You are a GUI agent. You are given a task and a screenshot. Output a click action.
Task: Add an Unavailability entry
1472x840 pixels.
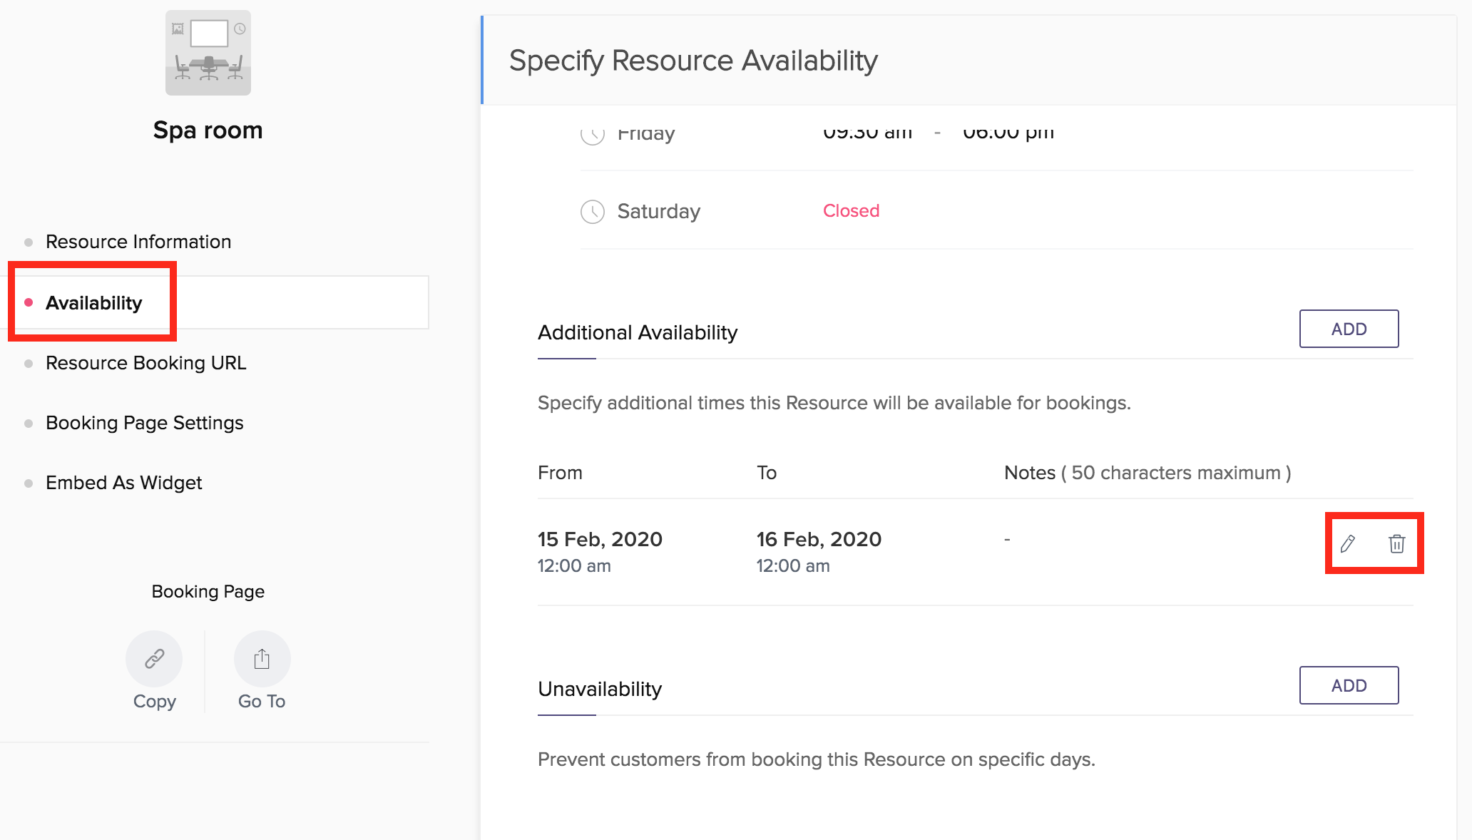click(x=1348, y=685)
